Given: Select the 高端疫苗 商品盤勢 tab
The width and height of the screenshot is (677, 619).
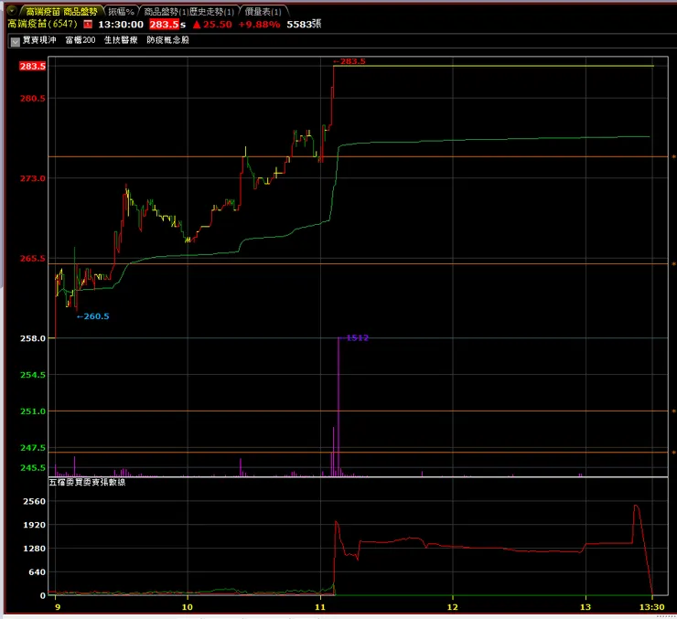Looking at the screenshot, I should click(x=61, y=11).
